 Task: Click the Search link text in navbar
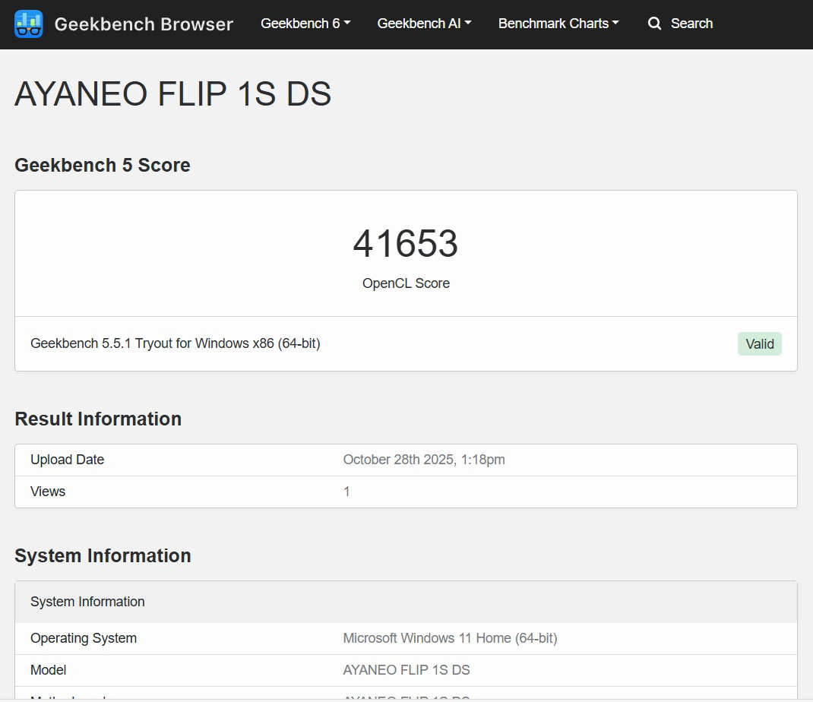click(691, 24)
